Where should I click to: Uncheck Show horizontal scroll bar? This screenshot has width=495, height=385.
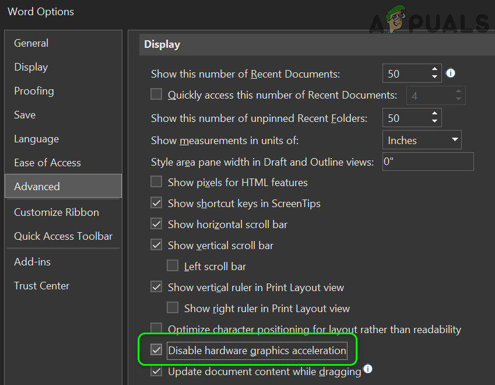(x=156, y=224)
